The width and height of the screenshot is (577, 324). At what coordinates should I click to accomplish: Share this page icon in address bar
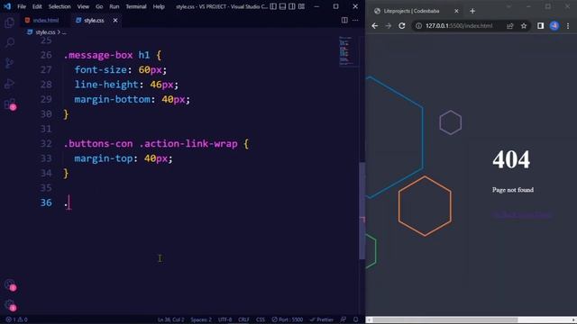click(x=510, y=26)
